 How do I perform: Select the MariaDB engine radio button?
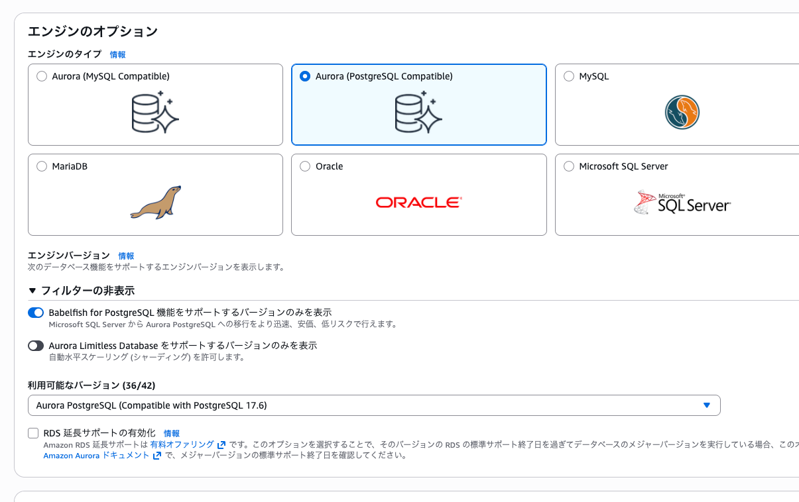pyautogui.click(x=41, y=166)
